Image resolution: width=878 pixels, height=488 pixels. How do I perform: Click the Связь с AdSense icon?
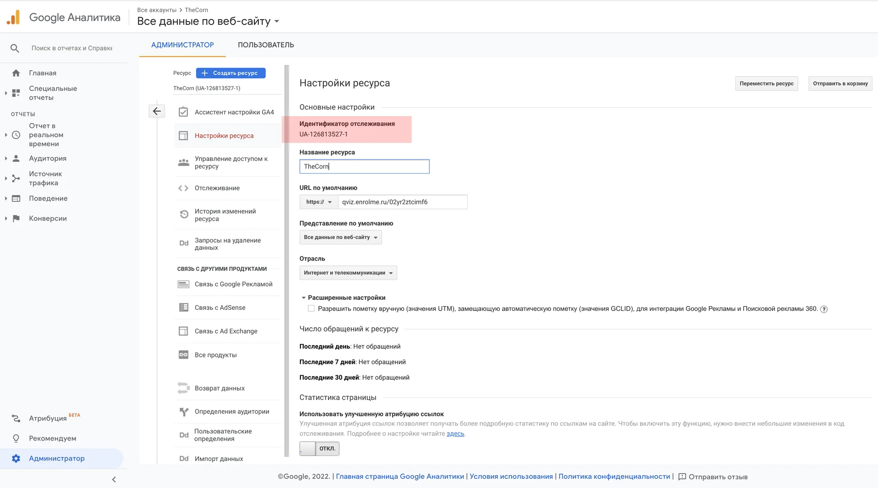(183, 308)
